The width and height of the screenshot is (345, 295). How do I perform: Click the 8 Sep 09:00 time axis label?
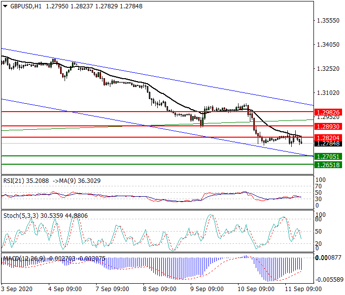[160, 289]
